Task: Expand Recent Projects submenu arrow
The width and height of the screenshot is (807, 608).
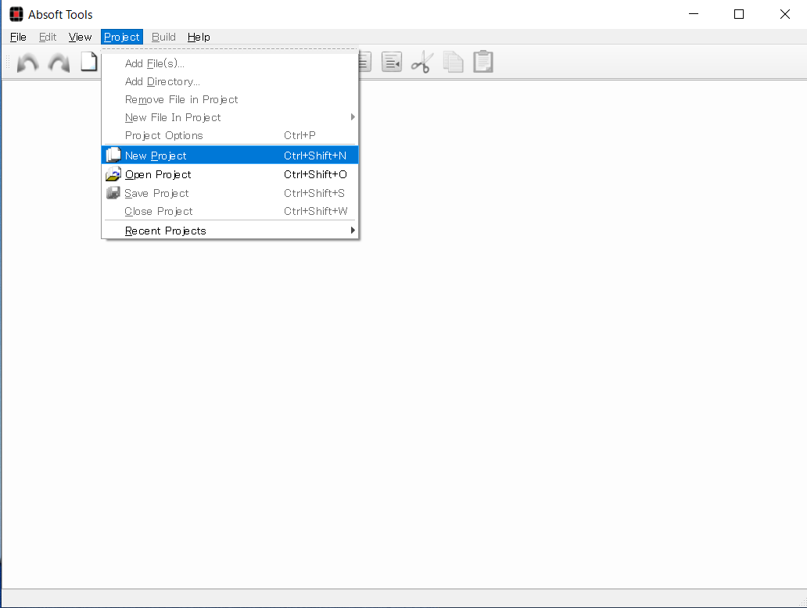Action: point(353,231)
